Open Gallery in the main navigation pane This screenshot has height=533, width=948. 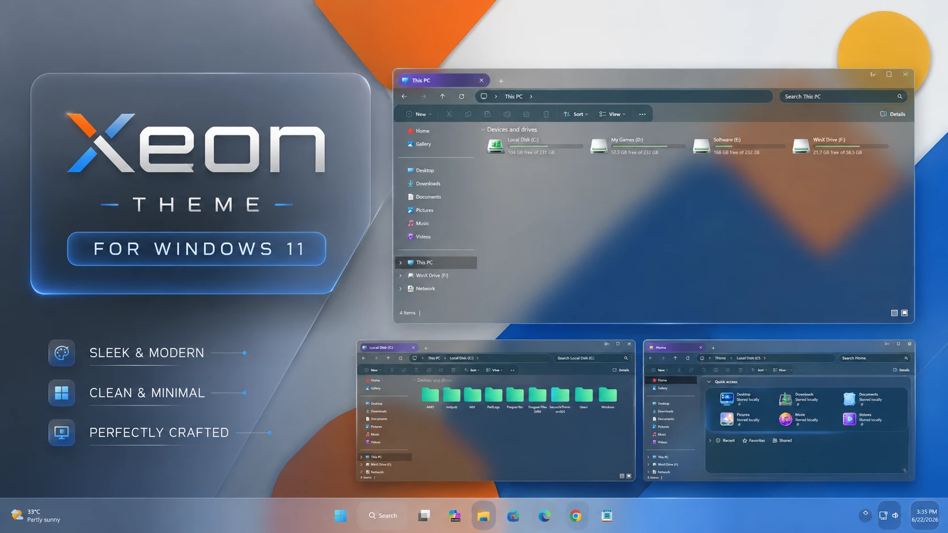click(420, 144)
